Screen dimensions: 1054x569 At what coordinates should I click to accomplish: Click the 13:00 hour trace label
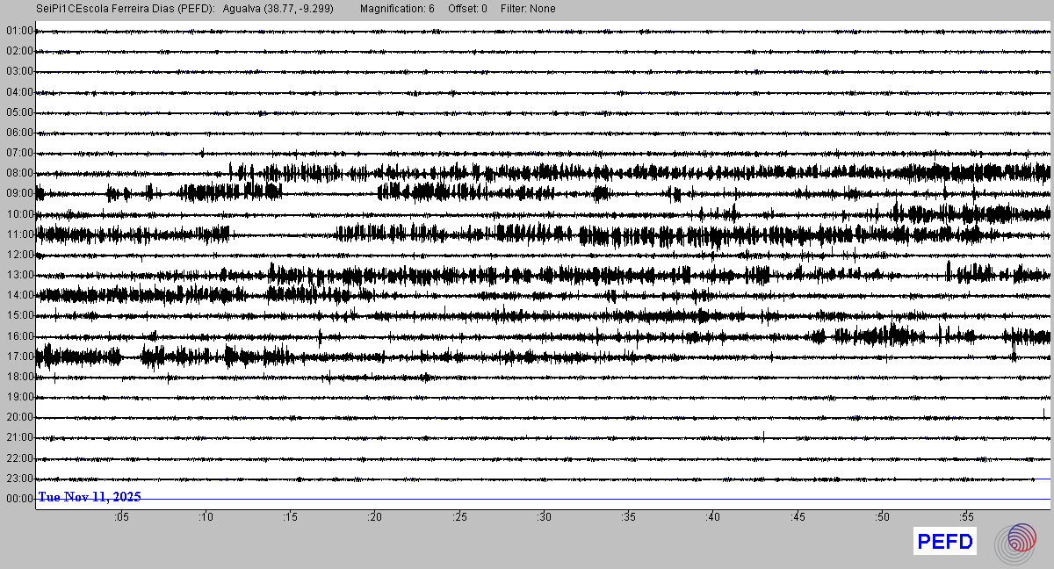point(18,275)
